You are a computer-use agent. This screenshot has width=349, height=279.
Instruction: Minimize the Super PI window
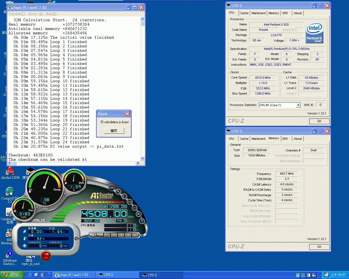[x=129, y=8]
